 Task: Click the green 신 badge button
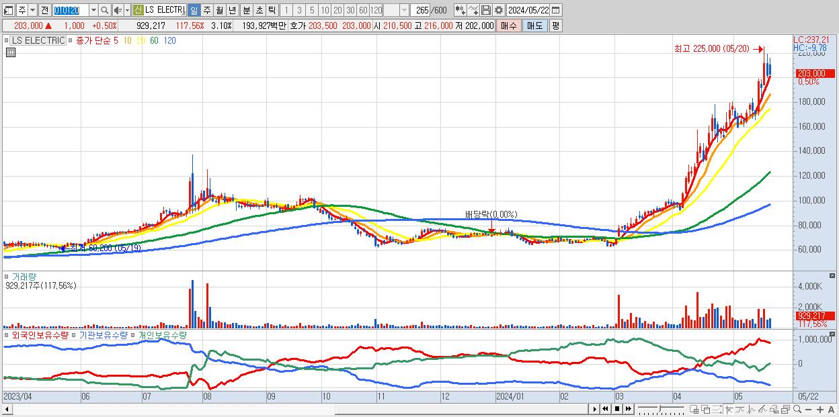pos(138,10)
